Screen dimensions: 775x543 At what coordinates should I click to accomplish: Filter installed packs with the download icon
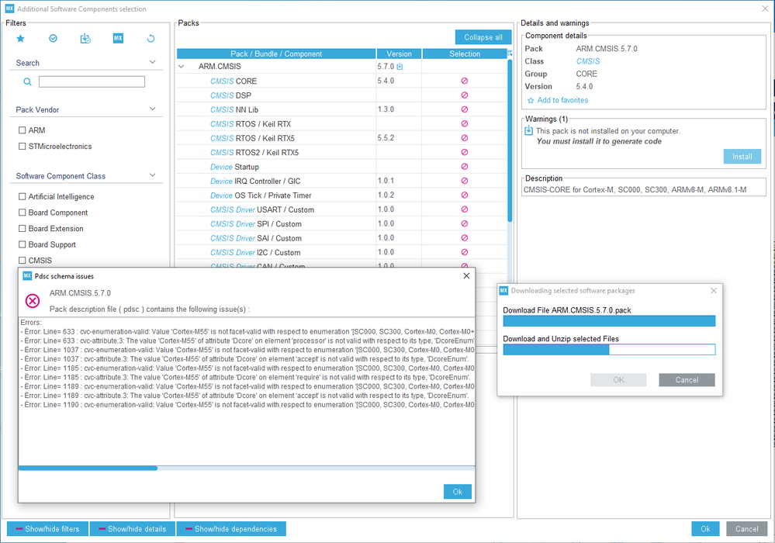pyautogui.click(x=85, y=39)
